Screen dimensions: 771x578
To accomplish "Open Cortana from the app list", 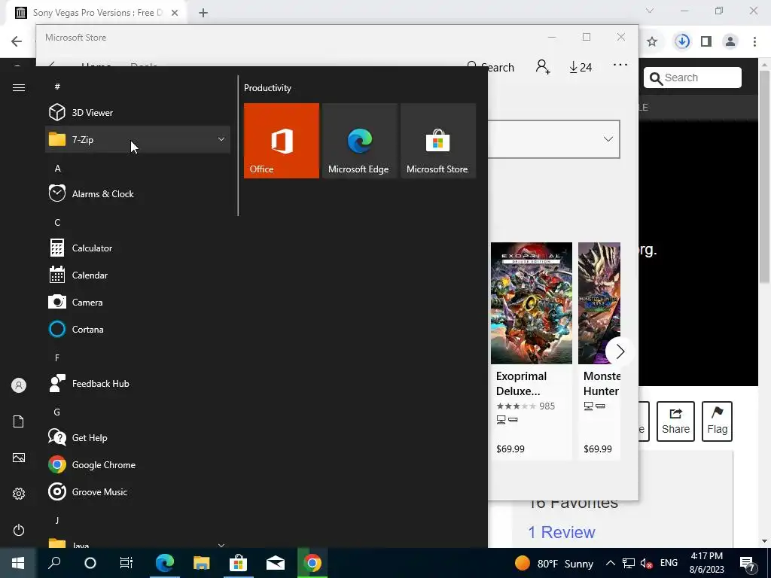I will click(x=138, y=329).
